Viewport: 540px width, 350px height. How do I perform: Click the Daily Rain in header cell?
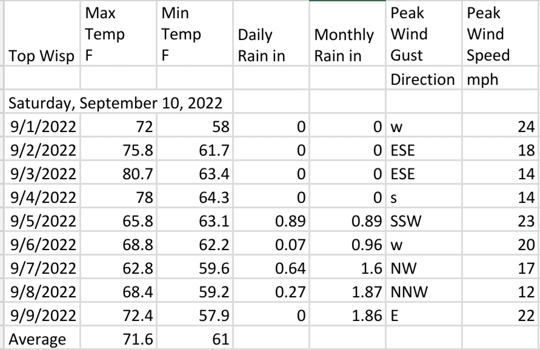tap(272, 33)
